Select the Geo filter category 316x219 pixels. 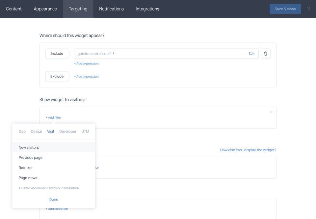tap(22, 132)
